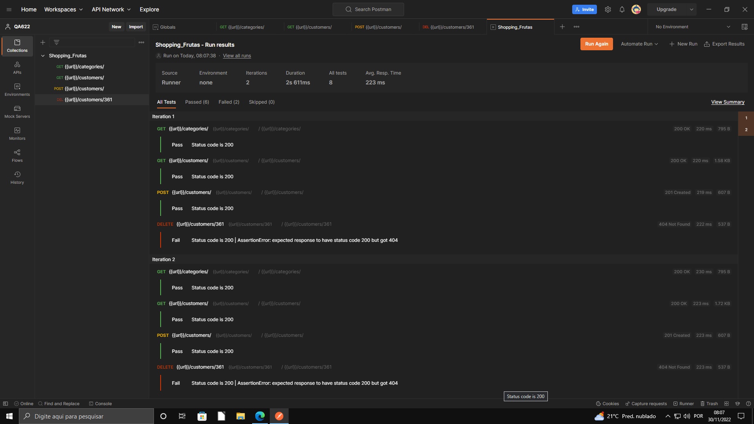Toggle Capture requests in the status bar
The width and height of the screenshot is (754, 424).
(646, 404)
